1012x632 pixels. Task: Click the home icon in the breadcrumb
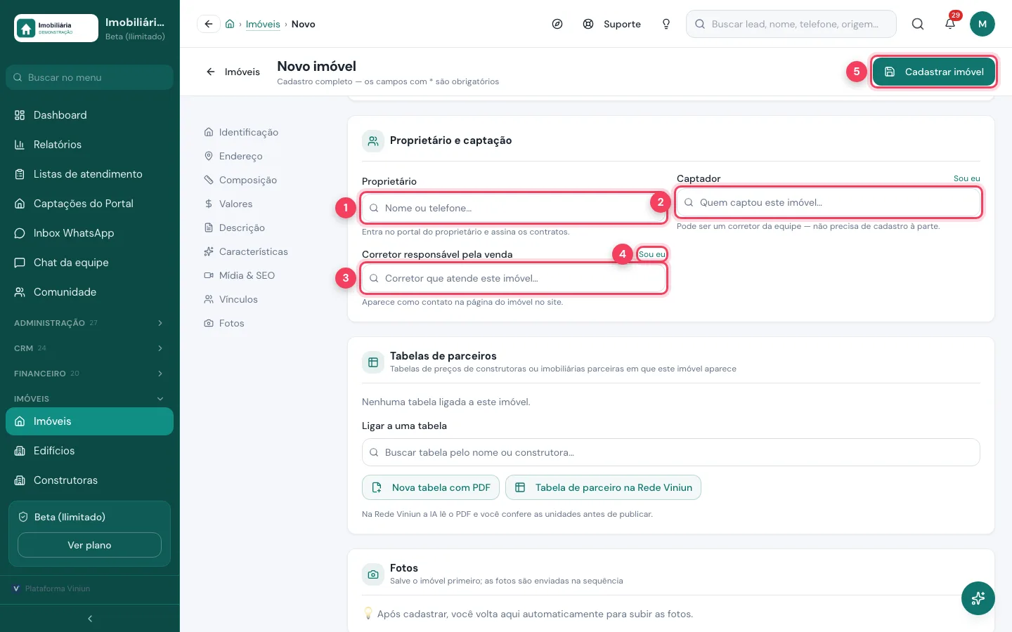230,24
